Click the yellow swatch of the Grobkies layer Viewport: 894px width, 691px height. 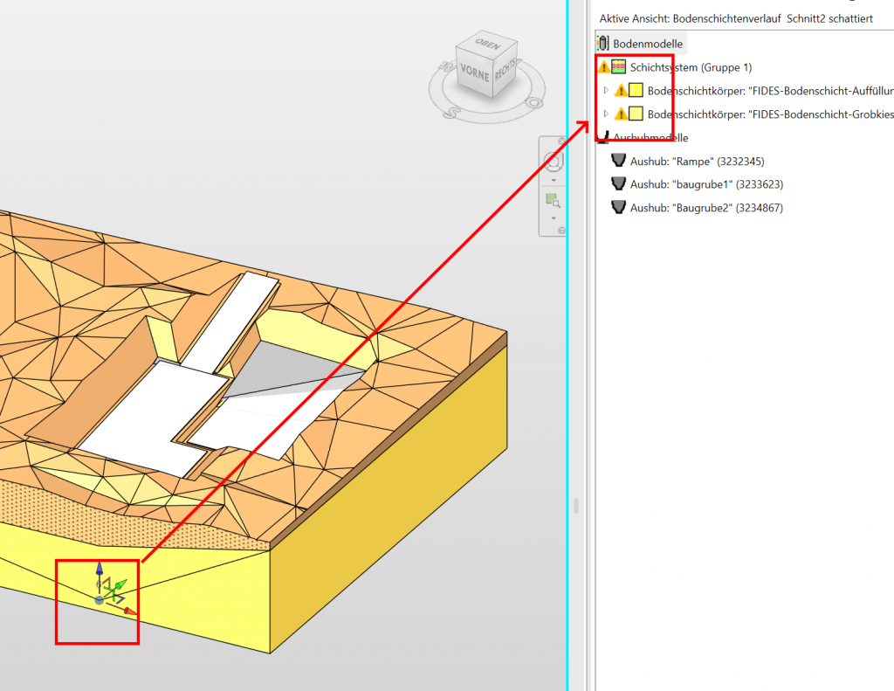[x=636, y=114]
